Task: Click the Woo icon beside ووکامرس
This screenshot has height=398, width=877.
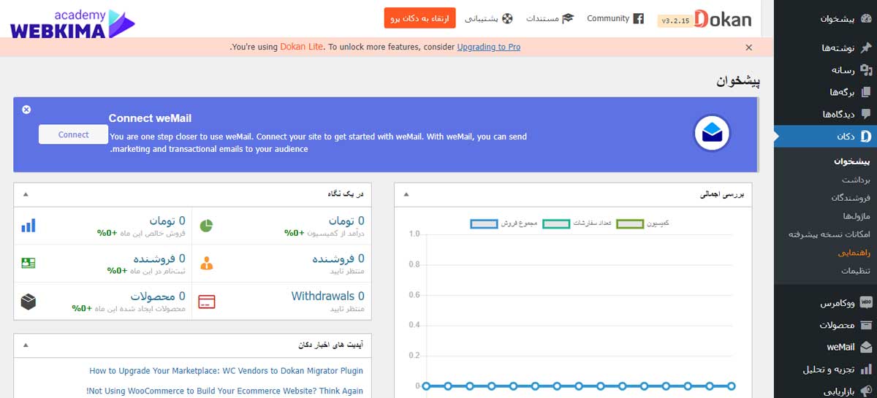Action: [866, 302]
